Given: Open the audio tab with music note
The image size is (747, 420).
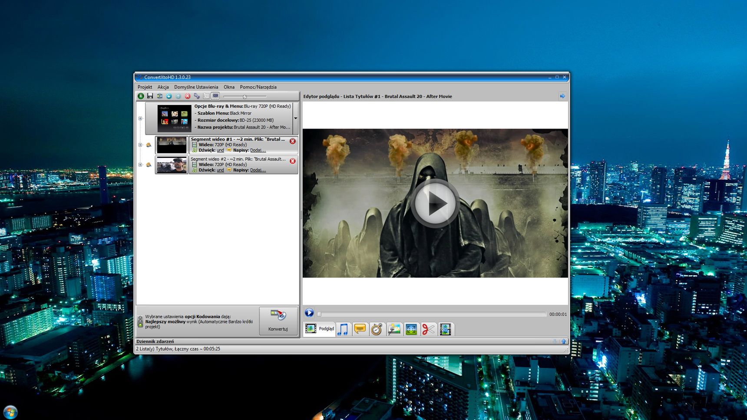Looking at the screenshot, I should 343,329.
